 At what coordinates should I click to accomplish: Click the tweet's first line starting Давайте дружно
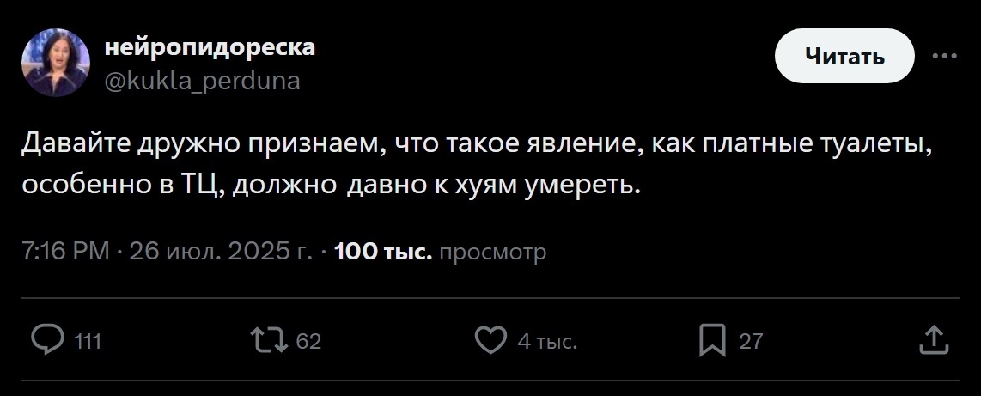click(477, 143)
